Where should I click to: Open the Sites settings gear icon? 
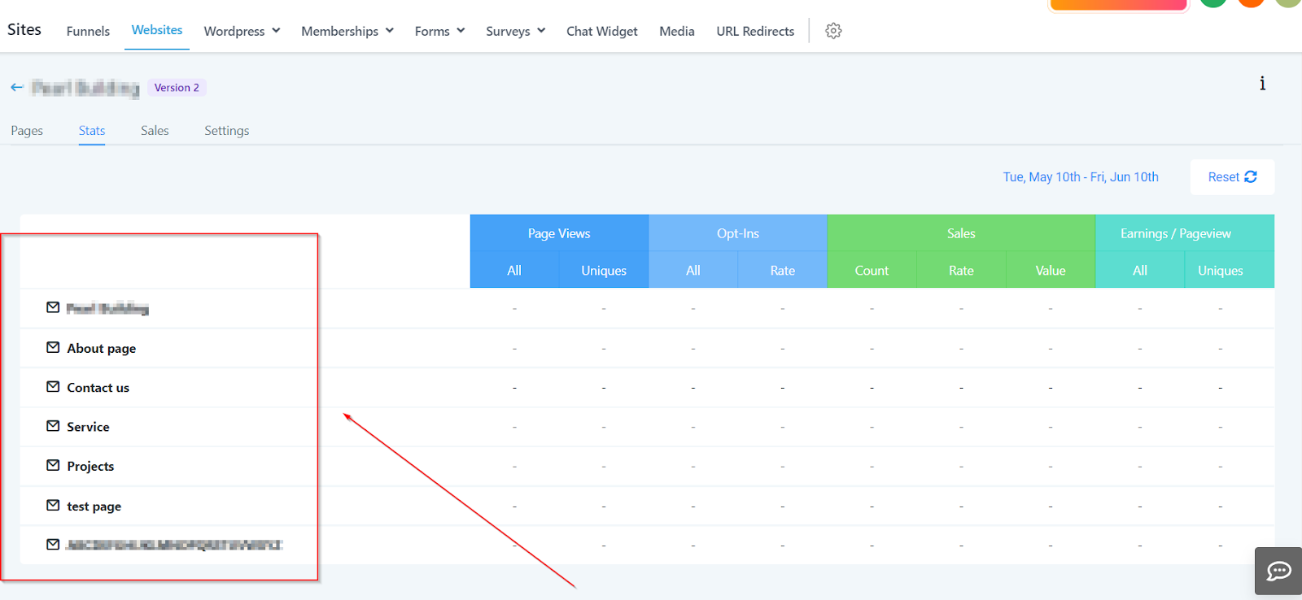click(833, 31)
